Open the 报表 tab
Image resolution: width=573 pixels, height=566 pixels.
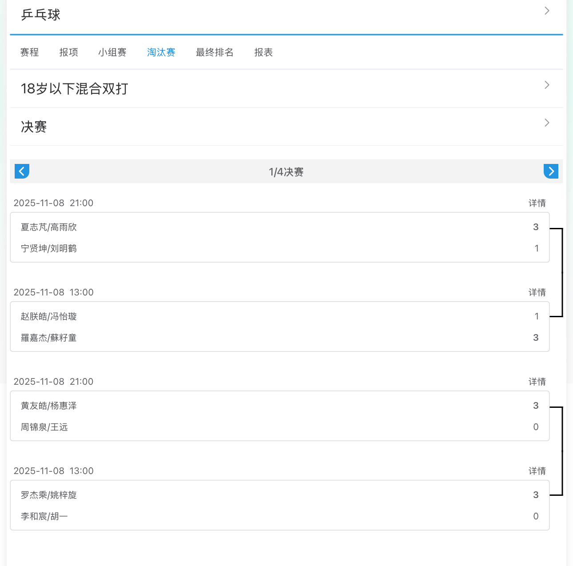point(263,52)
